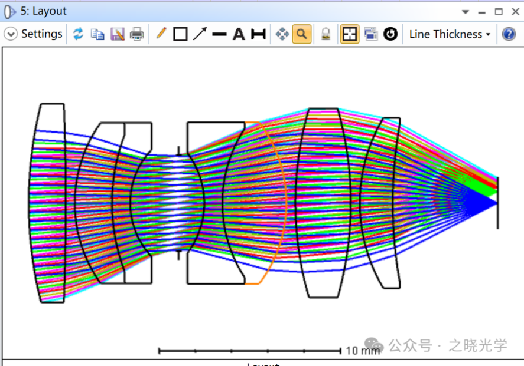Viewport: 524px width, 366px height.
Task: Select the pencil annotation tool
Action: pyautogui.click(x=161, y=34)
